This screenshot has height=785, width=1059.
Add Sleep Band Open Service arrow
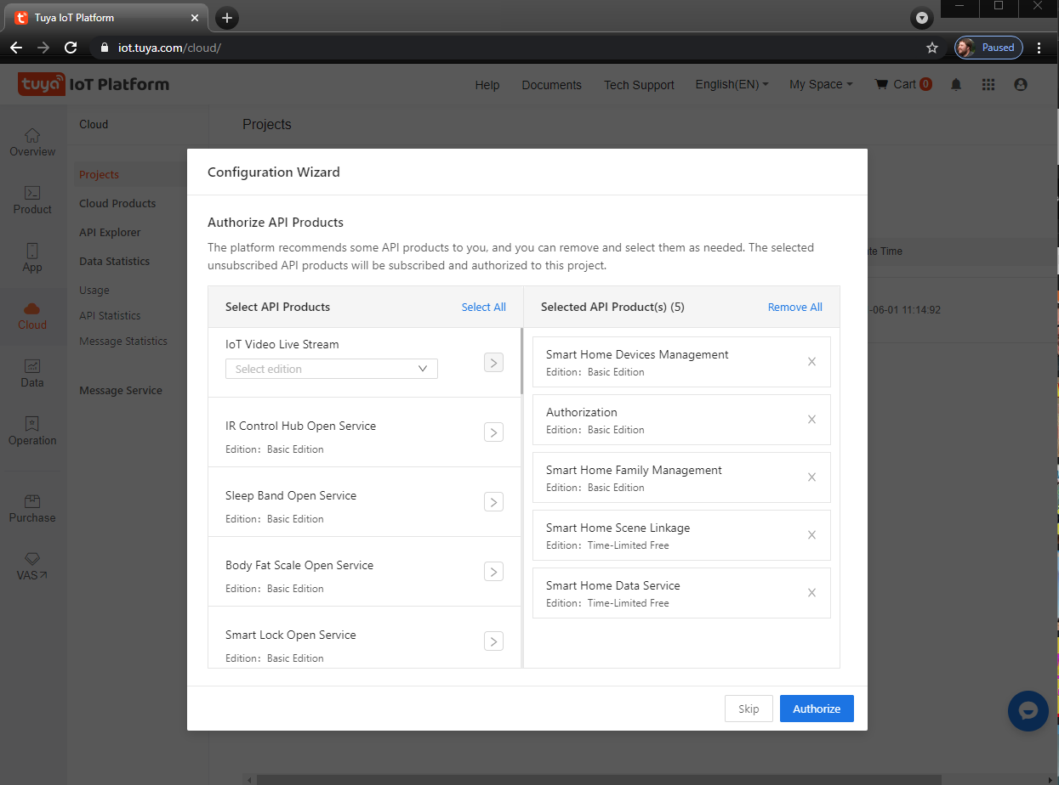(493, 502)
